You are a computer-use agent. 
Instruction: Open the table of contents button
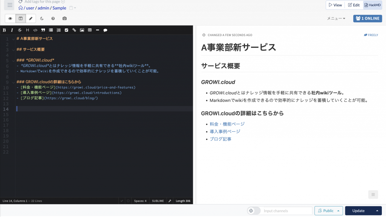pyautogui.click(x=373, y=194)
